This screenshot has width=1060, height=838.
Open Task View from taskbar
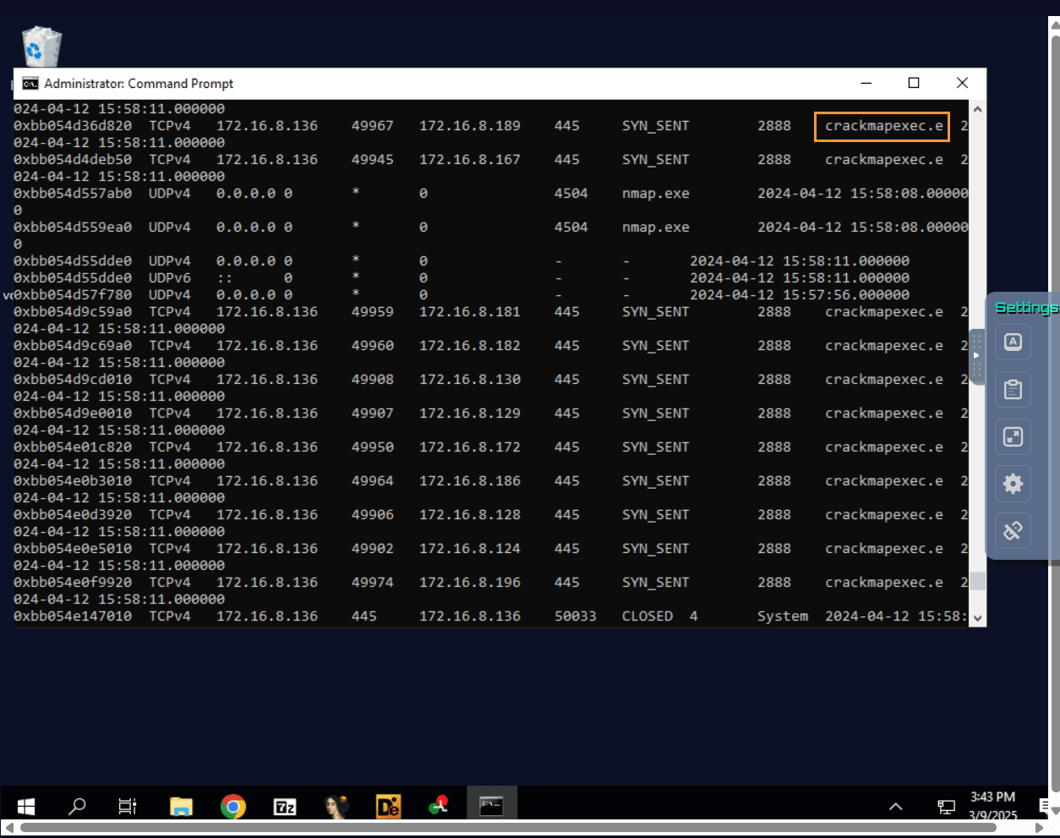point(128,807)
